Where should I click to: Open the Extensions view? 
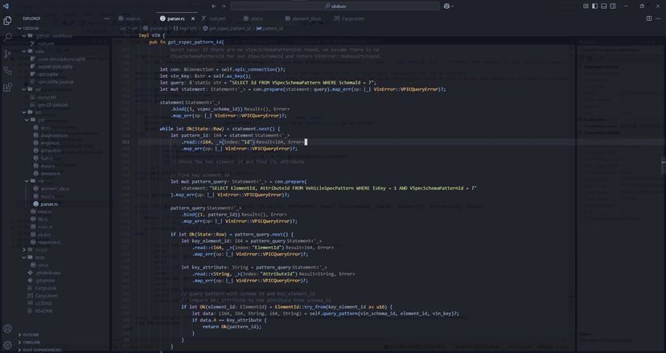[8, 88]
